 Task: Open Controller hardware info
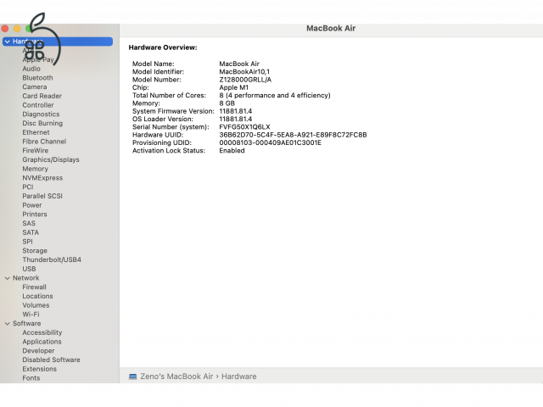point(38,105)
